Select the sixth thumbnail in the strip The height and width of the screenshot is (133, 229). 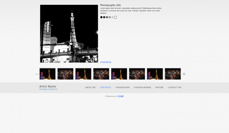pos(137,74)
